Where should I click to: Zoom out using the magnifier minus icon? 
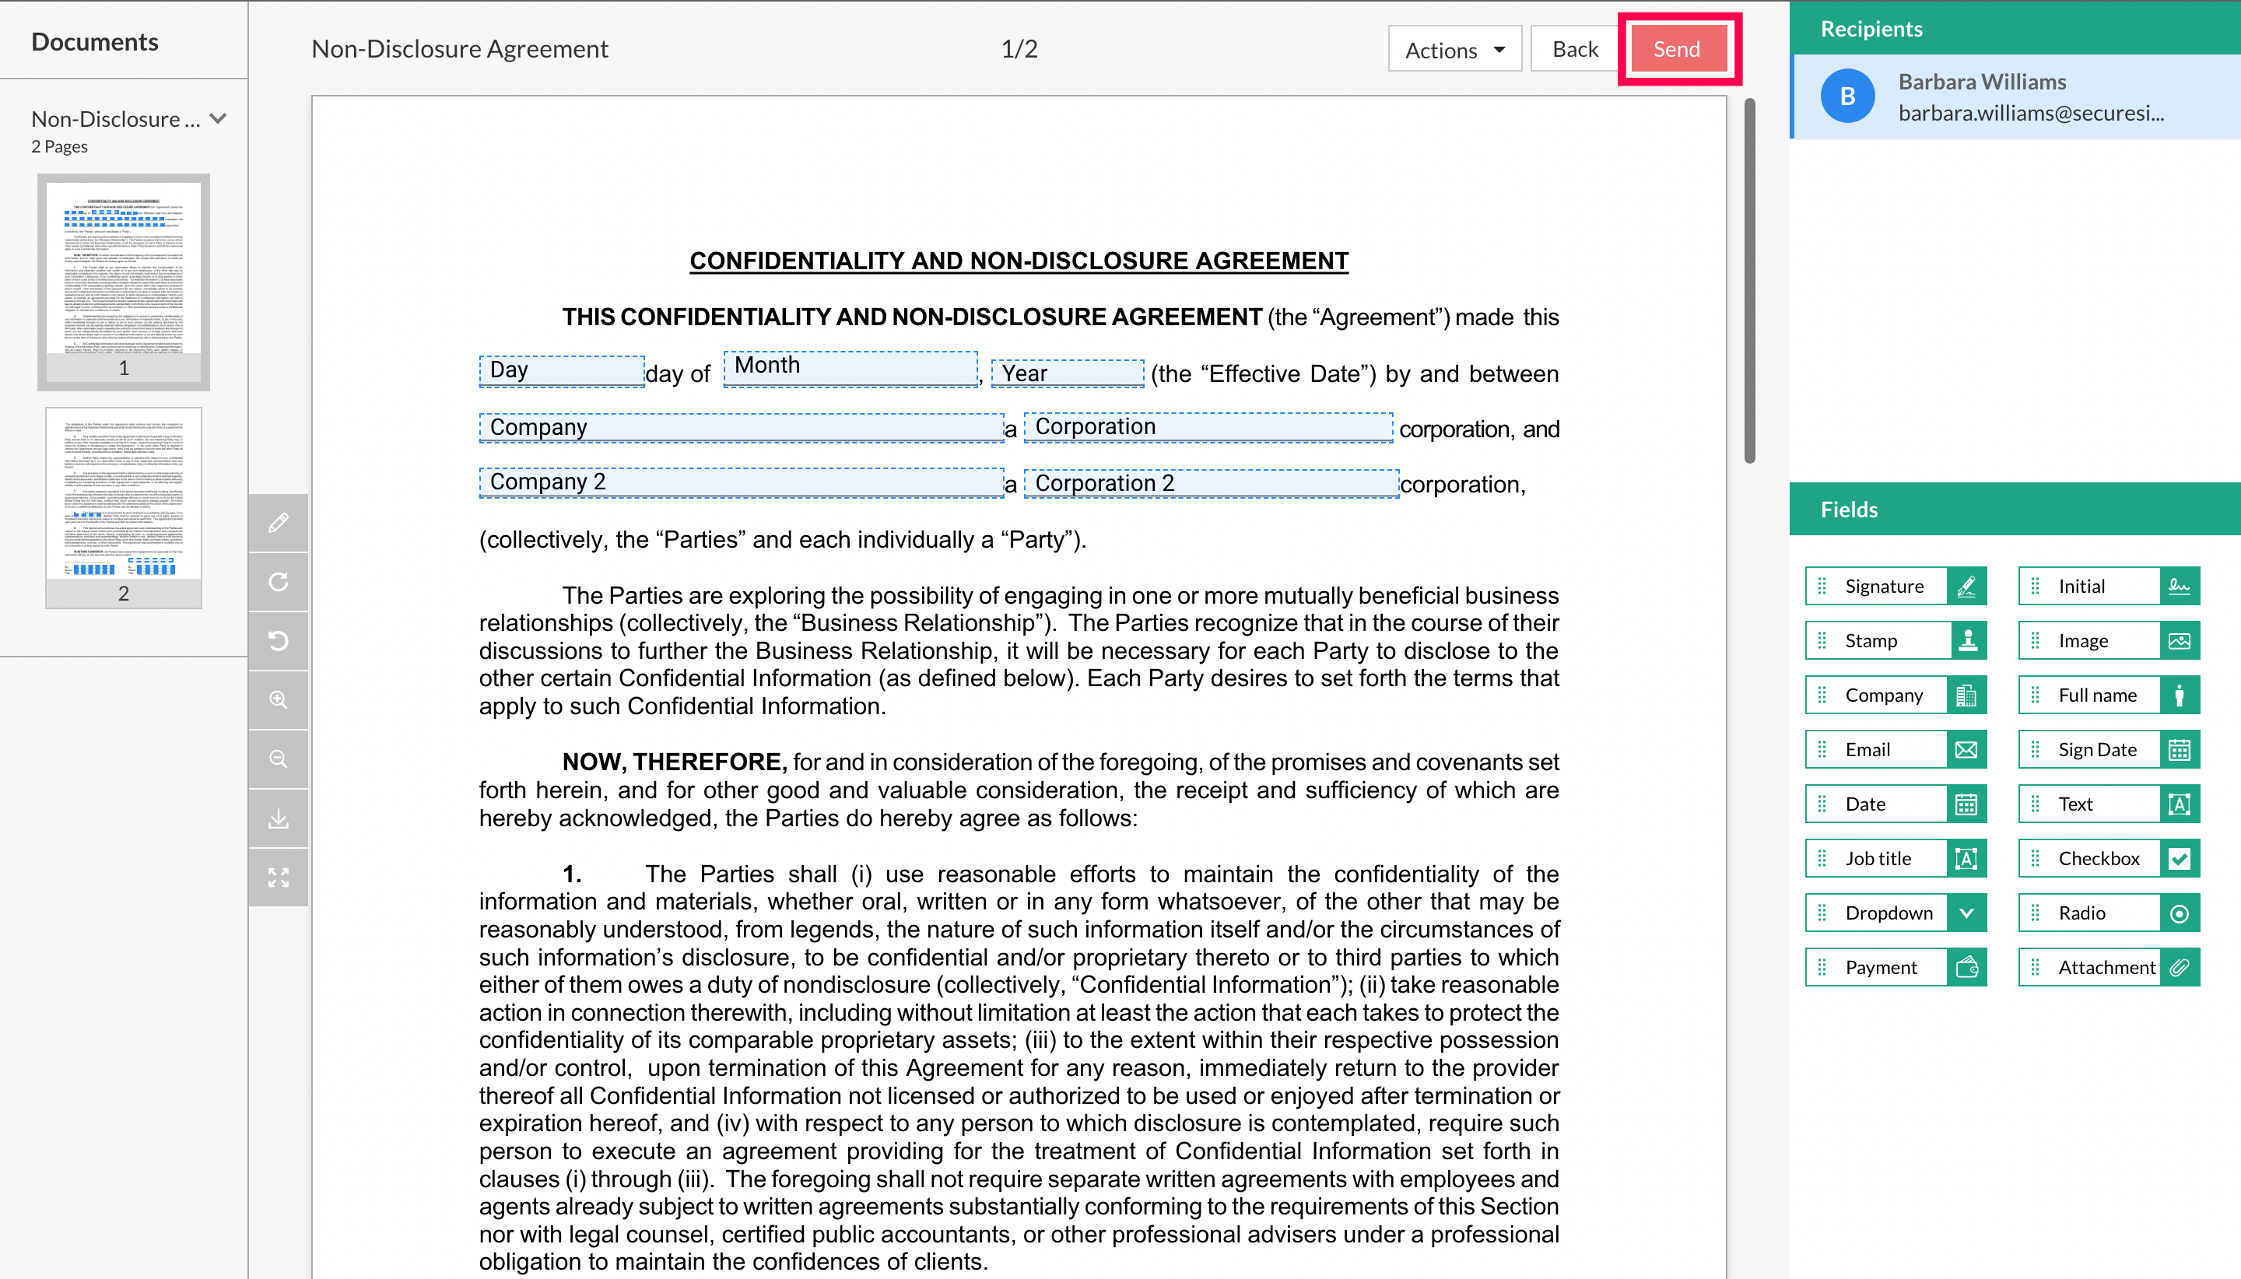click(x=279, y=759)
